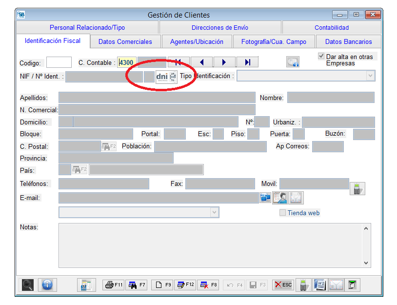Toggle Dar alta en otras Empresas checkbox

[x=321, y=57]
